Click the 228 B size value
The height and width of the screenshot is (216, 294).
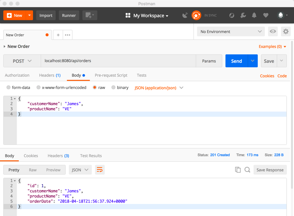click(x=279, y=155)
